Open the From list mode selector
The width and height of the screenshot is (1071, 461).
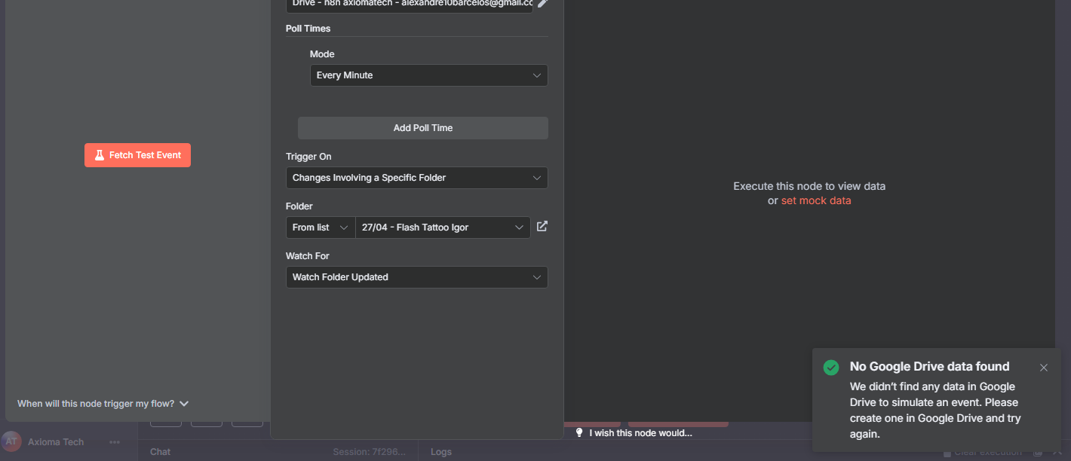pos(321,227)
